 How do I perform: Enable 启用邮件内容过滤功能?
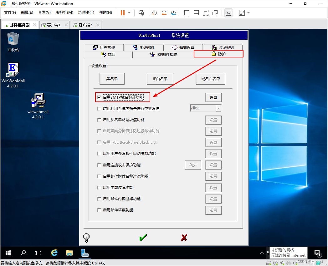click(x=99, y=199)
